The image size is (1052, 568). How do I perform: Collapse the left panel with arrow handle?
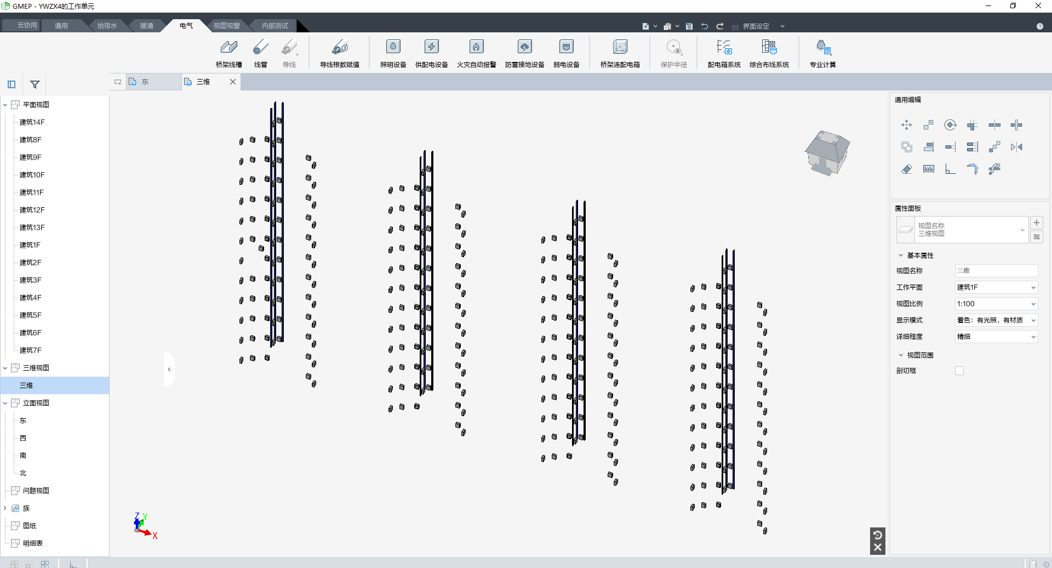pyautogui.click(x=169, y=370)
